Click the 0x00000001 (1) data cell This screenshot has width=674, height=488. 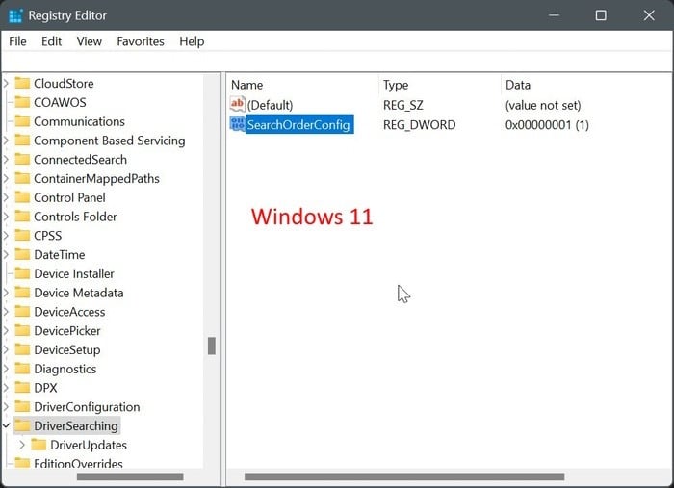pyautogui.click(x=547, y=125)
